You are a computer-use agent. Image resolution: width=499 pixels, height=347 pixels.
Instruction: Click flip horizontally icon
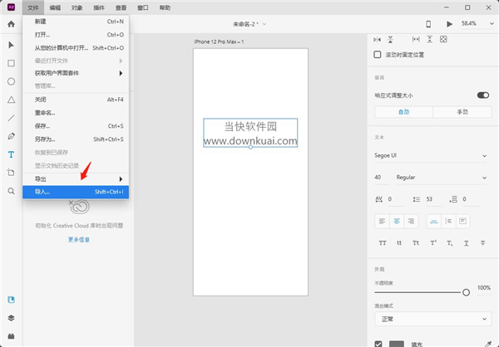377,39
